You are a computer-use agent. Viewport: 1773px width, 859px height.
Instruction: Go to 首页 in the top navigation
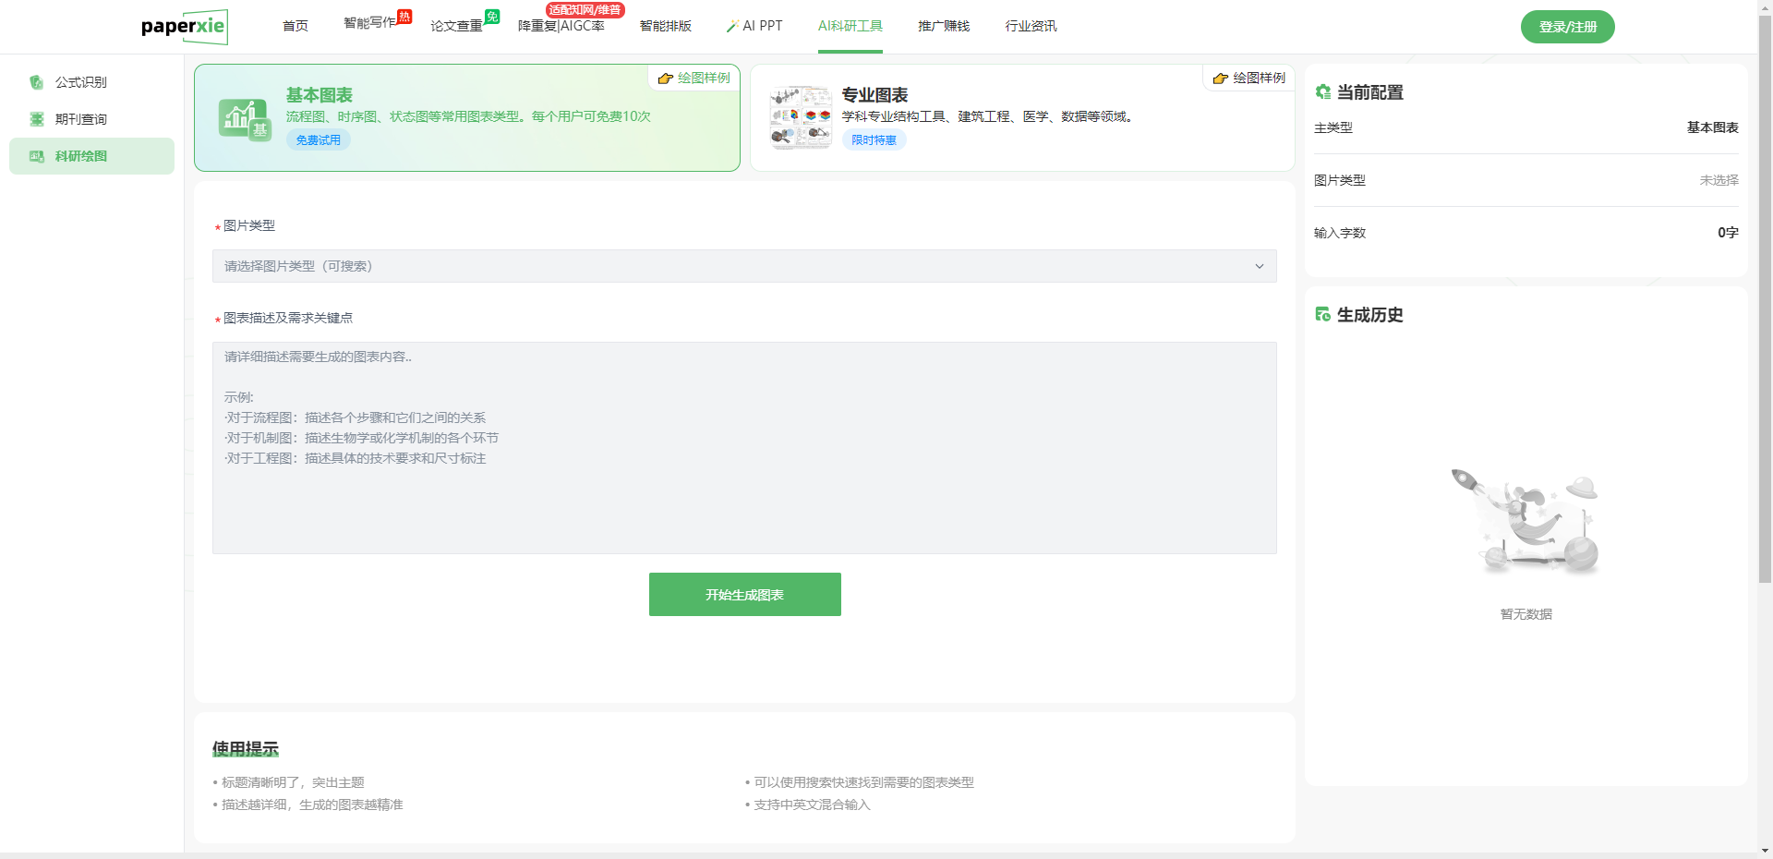295,26
